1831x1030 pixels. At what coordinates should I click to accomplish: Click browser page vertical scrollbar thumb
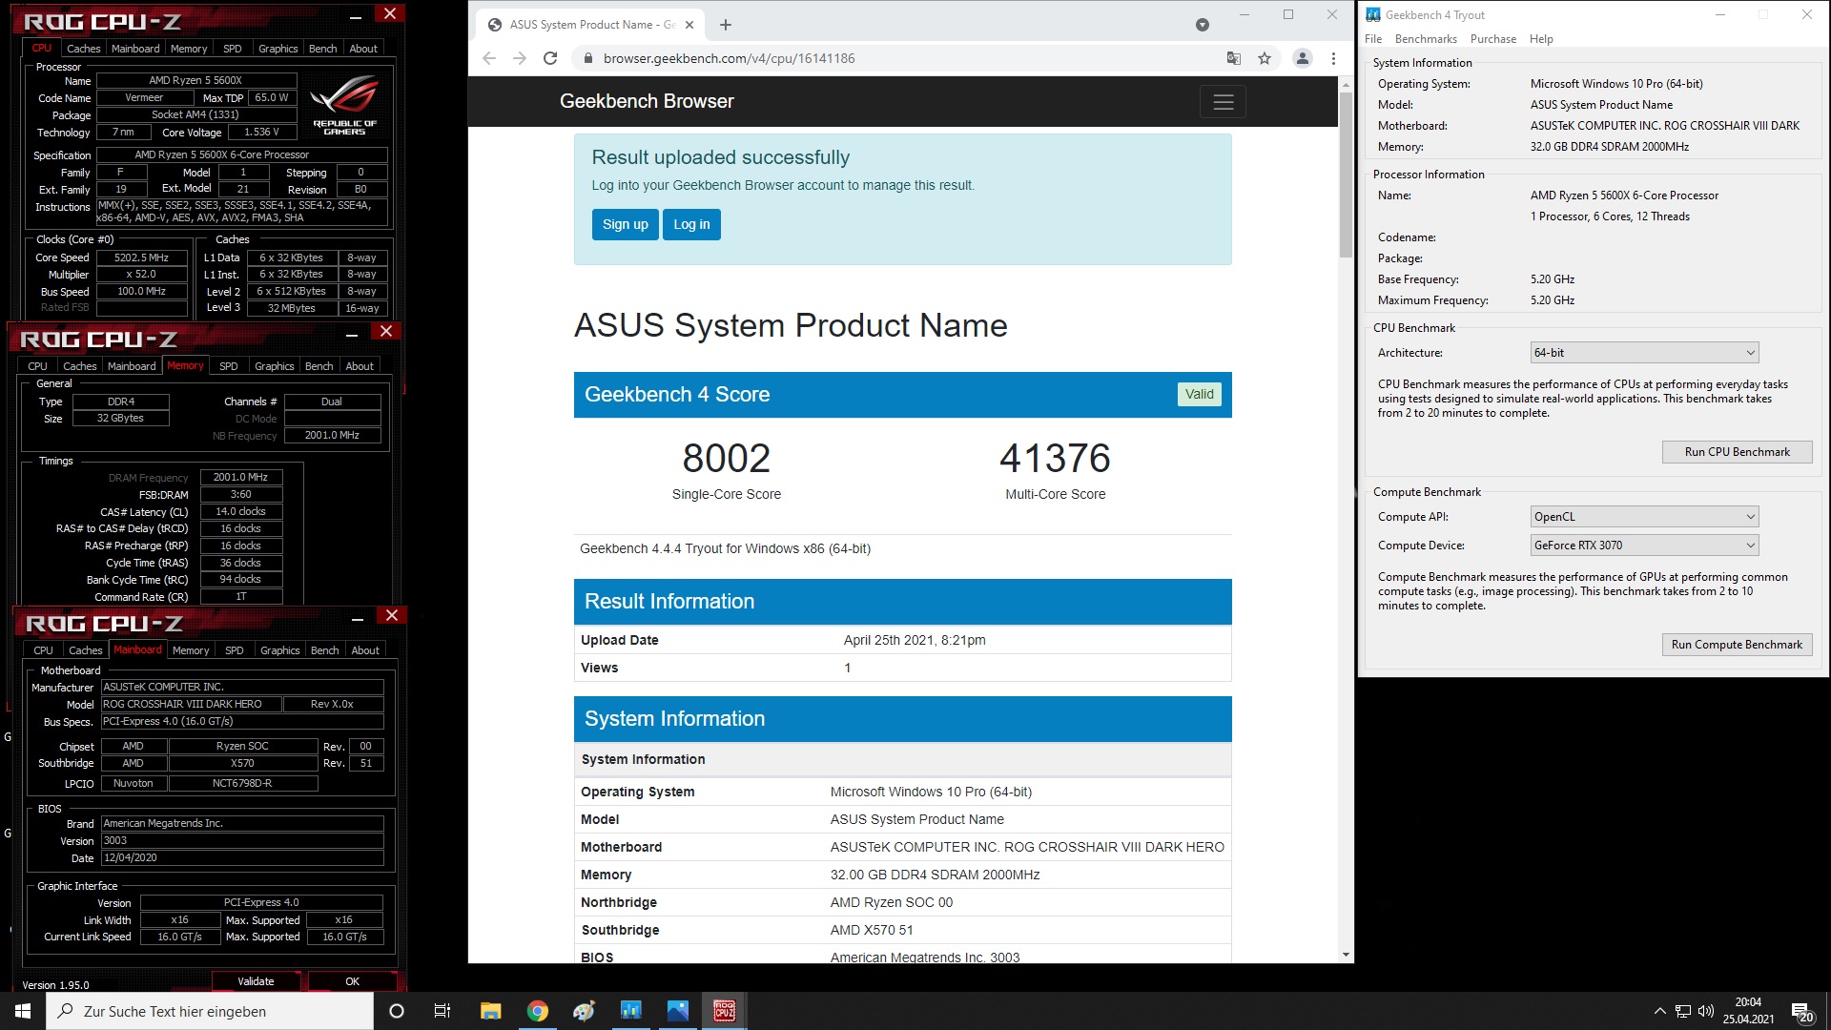1346,175
